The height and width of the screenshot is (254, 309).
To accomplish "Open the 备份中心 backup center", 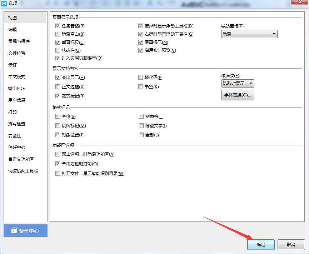I will (25, 230).
